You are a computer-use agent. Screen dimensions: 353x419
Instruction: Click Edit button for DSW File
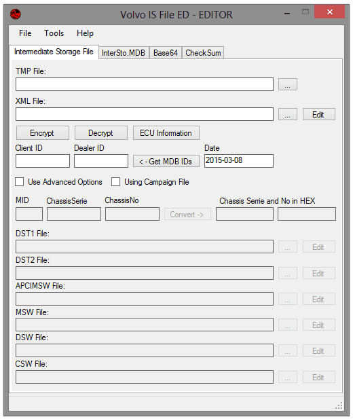[318, 350]
